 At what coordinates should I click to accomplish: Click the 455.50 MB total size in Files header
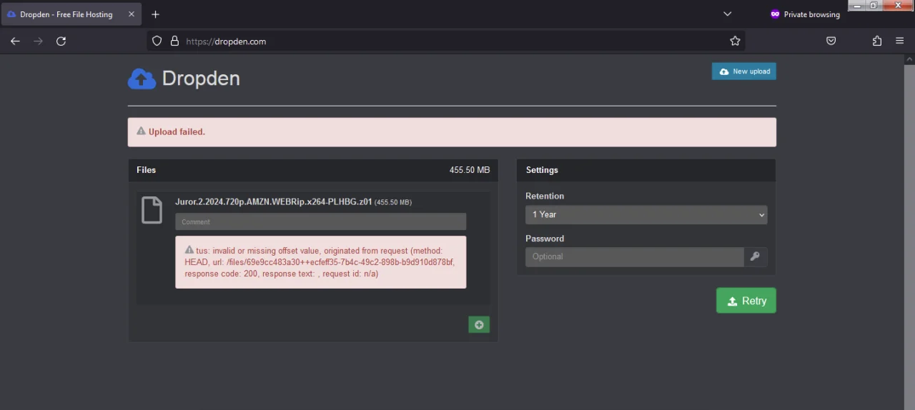click(x=470, y=170)
